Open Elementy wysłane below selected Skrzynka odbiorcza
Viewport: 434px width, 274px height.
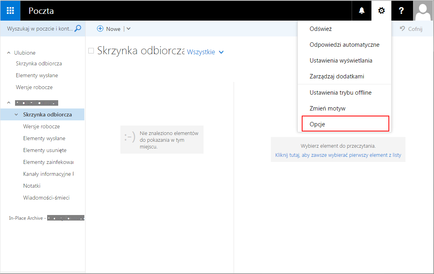[44, 138]
